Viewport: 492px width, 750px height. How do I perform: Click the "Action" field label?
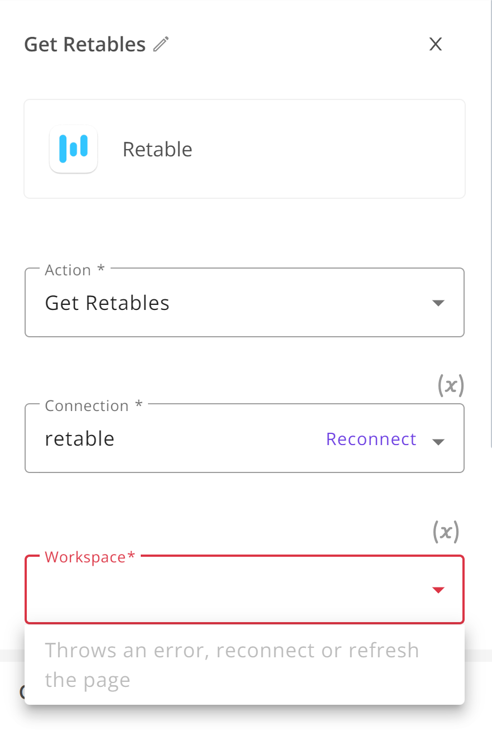pos(68,270)
